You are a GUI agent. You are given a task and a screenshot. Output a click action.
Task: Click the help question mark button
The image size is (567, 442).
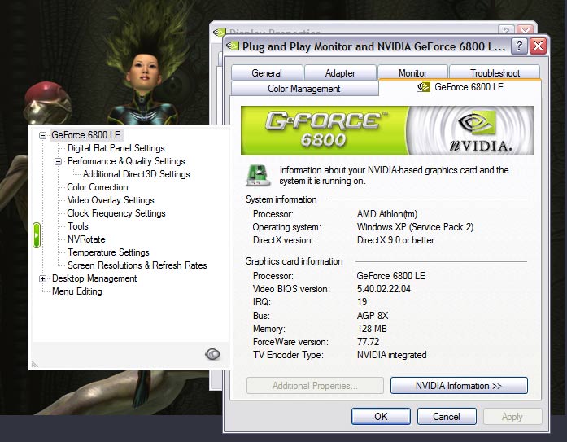pos(519,46)
